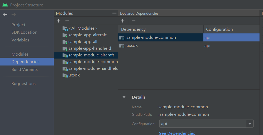Viewport: 263px width, 135px height.
Task: Select the uxsdk dependency row
Action: coord(160,46)
